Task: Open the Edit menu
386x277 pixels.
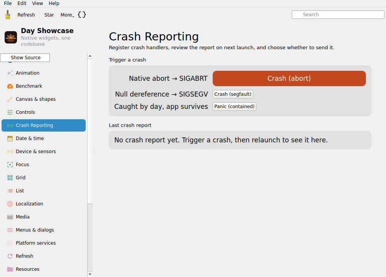Action: click(22, 3)
